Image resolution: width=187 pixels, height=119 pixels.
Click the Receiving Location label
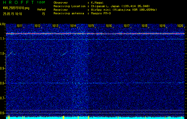click(70, 6)
